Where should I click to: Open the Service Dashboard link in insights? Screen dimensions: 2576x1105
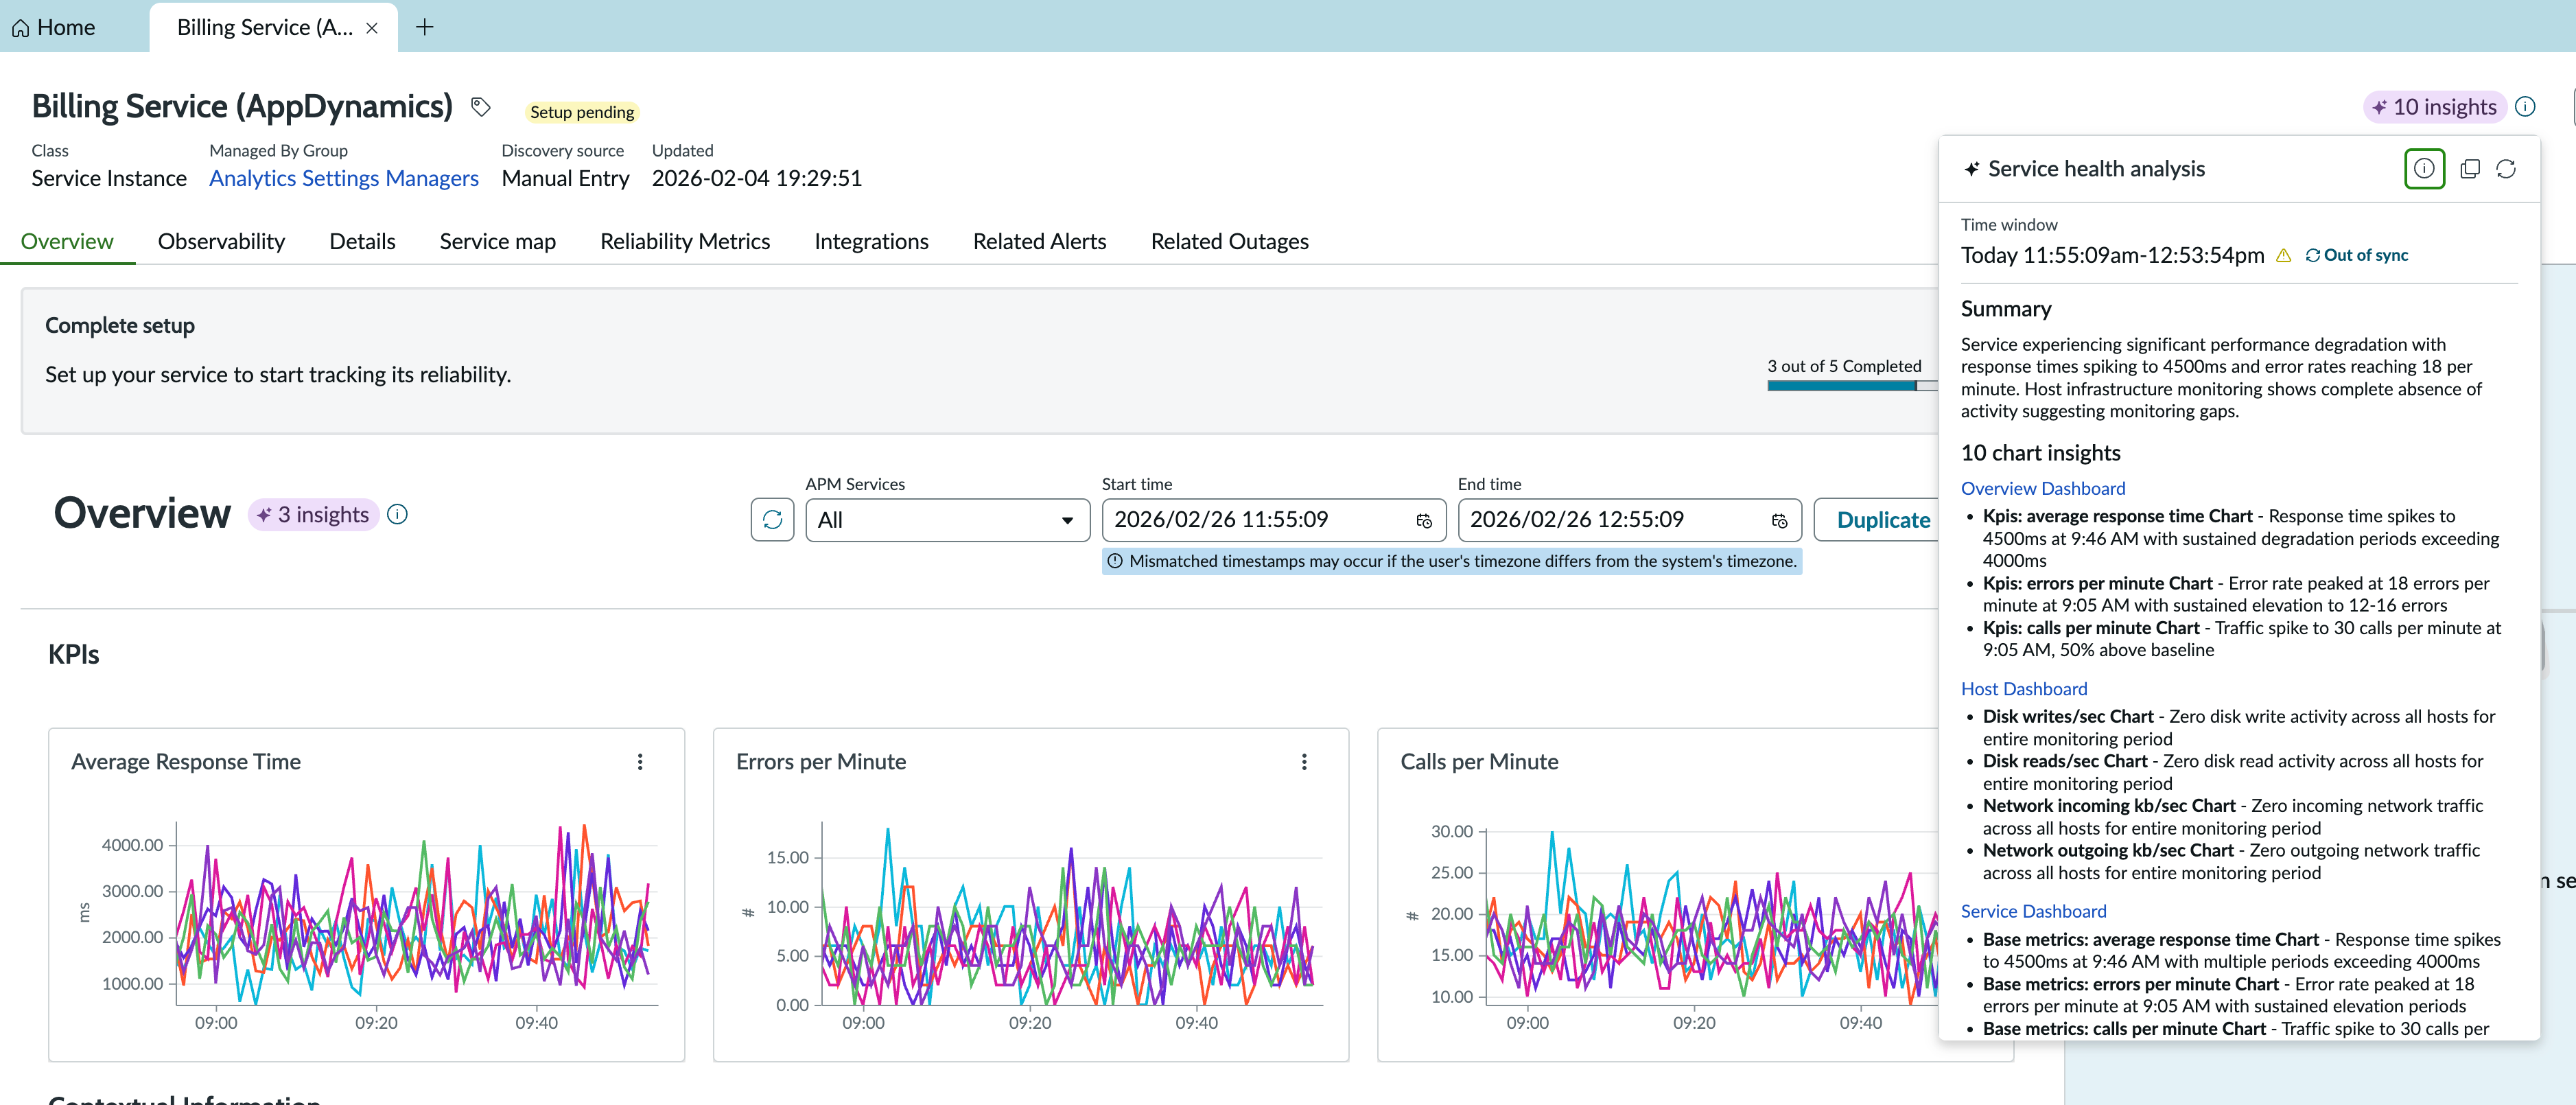(2033, 911)
